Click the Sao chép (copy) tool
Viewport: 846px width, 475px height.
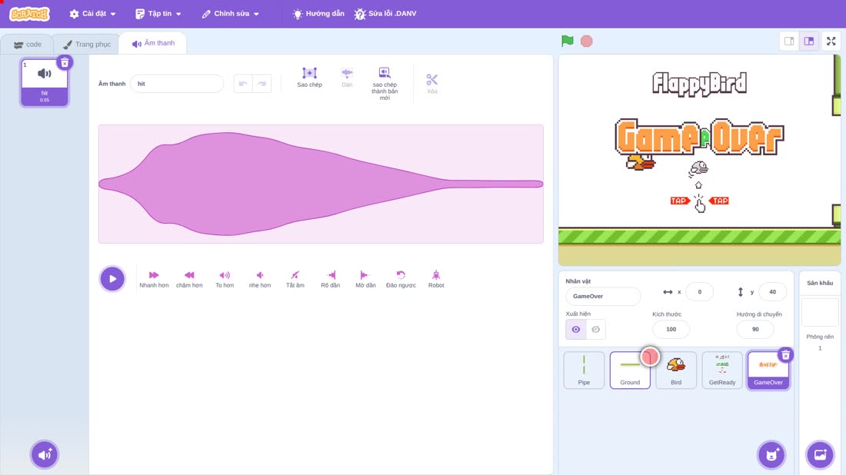tap(309, 77)
